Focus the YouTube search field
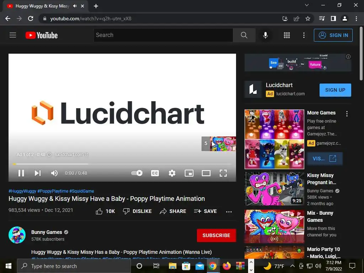Image resolution: width=364 pixels, height=273 pixels. coord(163,35)
